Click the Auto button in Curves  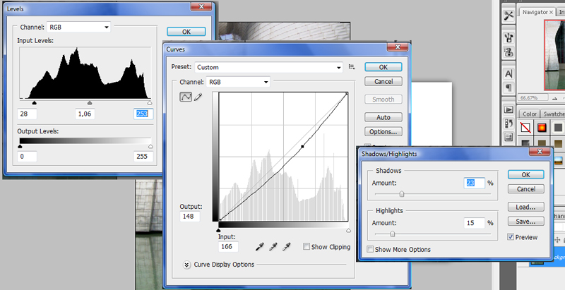point(383,117)
